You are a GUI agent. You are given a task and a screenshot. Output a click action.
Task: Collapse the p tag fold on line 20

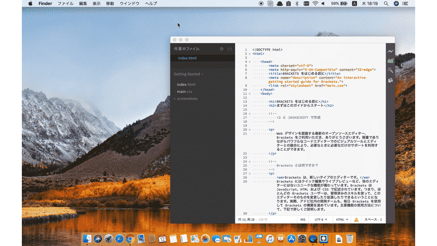[250, 130]
